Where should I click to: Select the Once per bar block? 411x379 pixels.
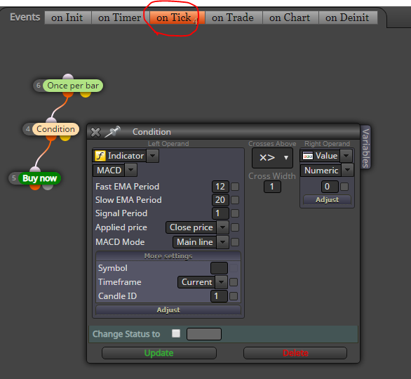[73, 86]
